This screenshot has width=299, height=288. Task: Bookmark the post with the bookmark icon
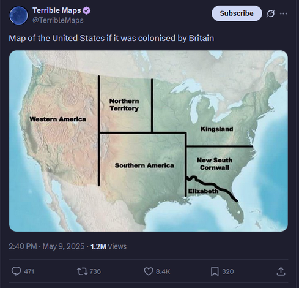pos(215,271)
